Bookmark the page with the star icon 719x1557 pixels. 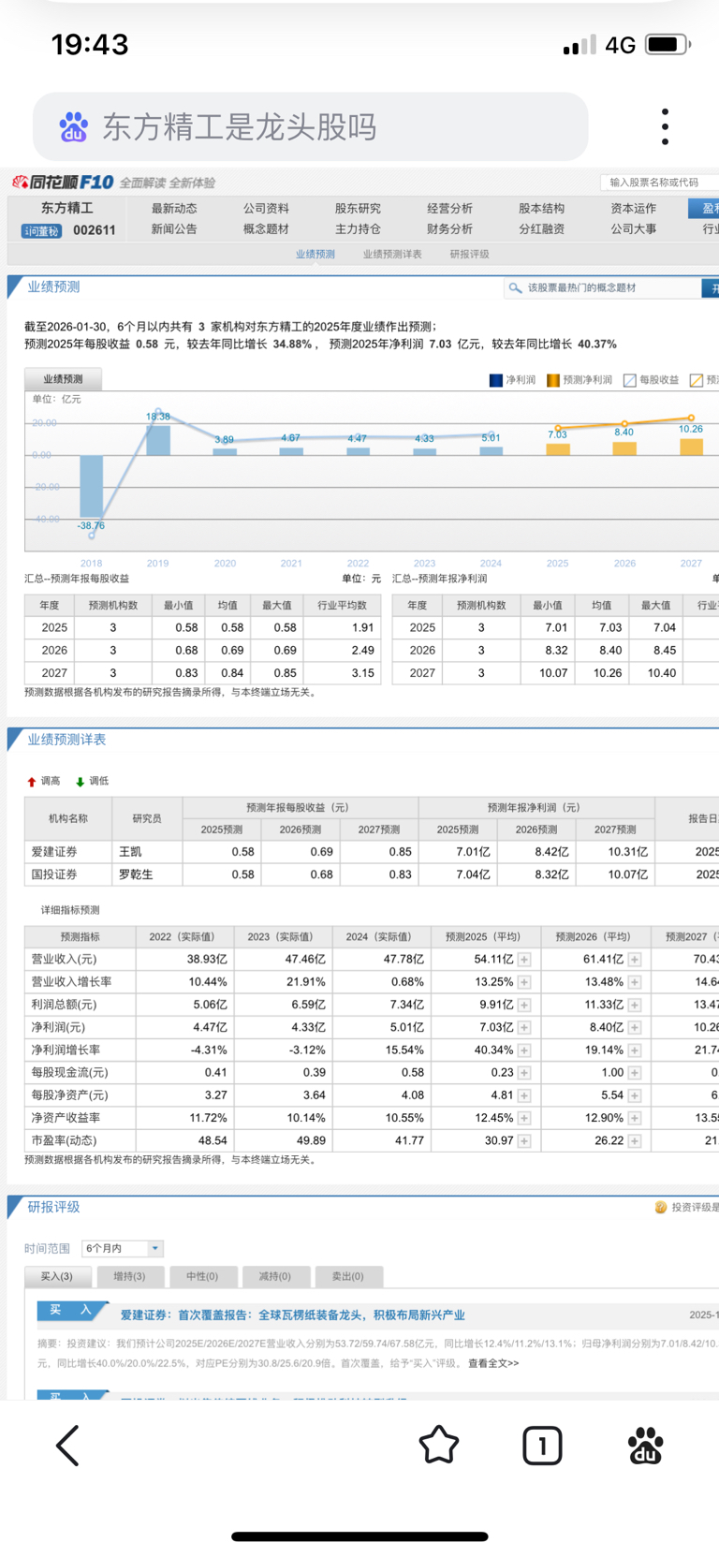[x=438, y=1445]
